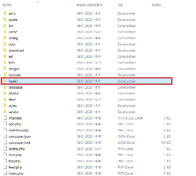Screen dimensions: 196x176
Task: Click the Dateiordner type of the vendor row
Action: coord(127,112)
